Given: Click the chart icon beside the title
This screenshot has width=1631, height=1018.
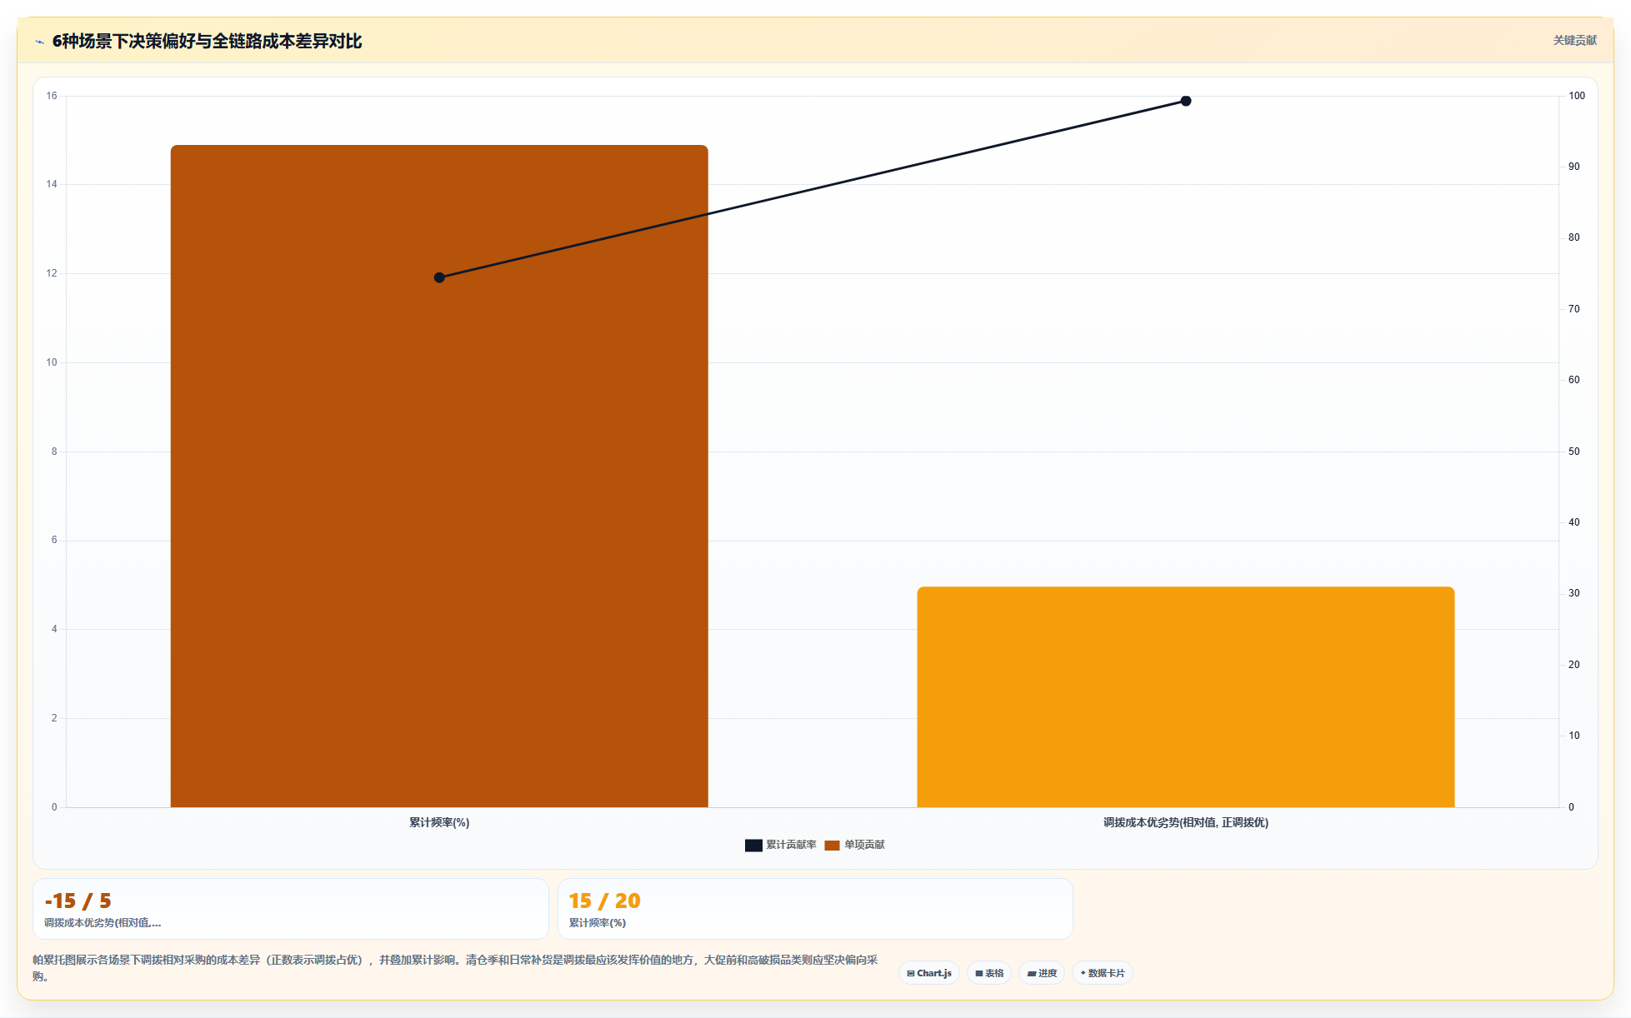Looking at the screenshot, I should [39, 42].
